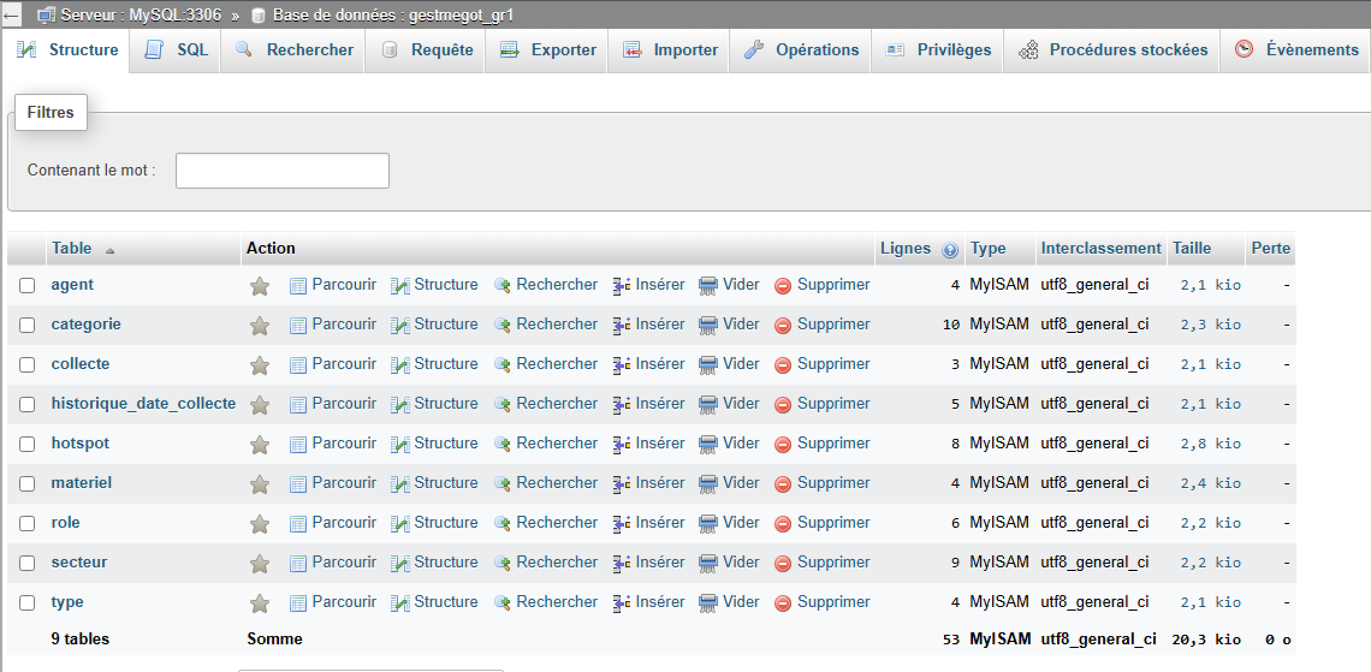Open the hotspot table link
Viewport: 1371px width, 672px height.
tap(80, 444)
